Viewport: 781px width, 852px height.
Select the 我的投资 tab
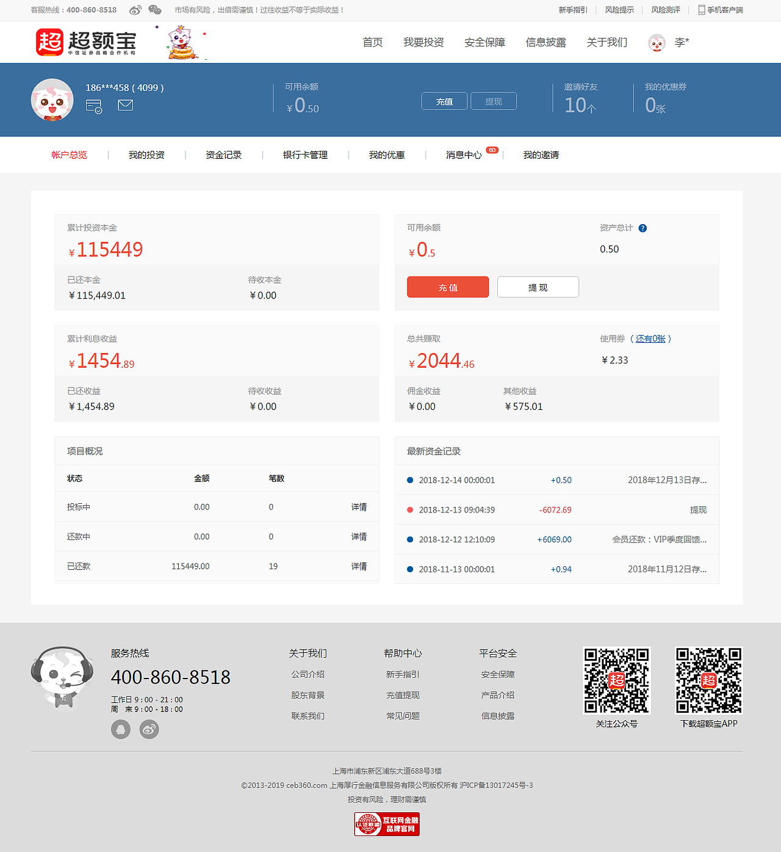[x=146, y=155]
